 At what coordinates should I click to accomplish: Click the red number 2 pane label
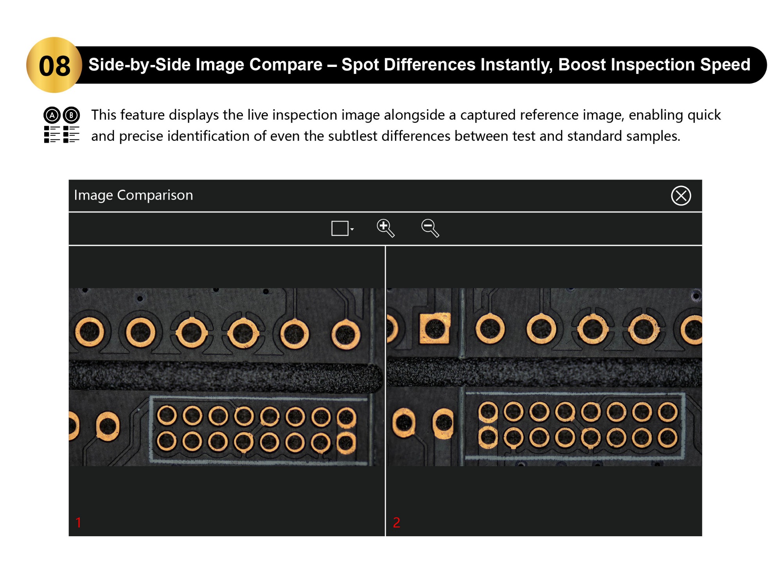click(396, 523)
